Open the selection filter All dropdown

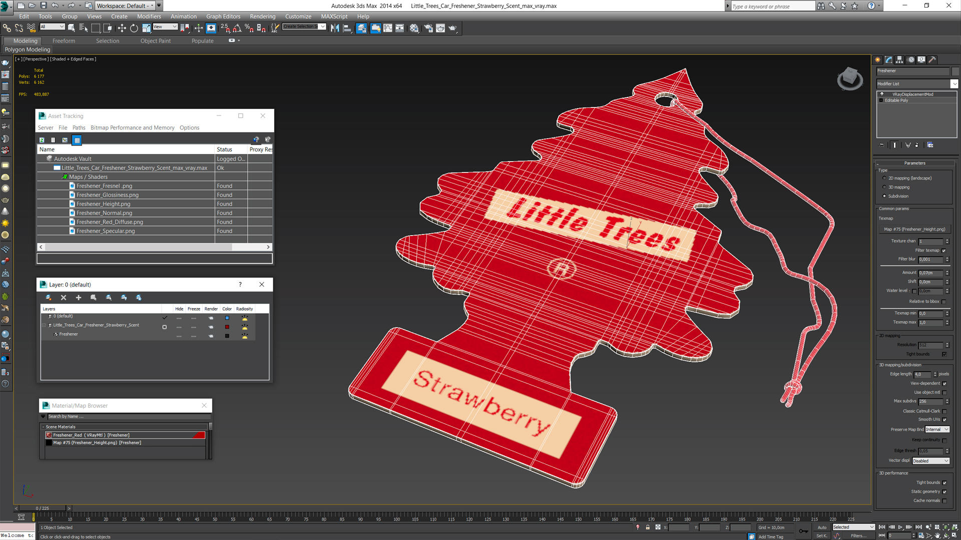click(52, 26)
